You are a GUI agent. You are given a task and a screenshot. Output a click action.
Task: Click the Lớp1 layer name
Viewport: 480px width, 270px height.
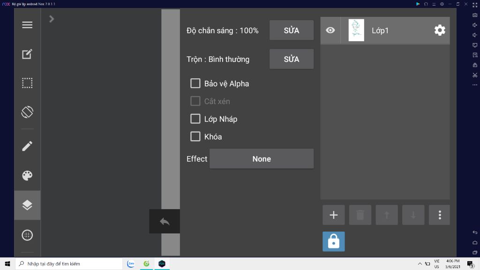point(380,30)
